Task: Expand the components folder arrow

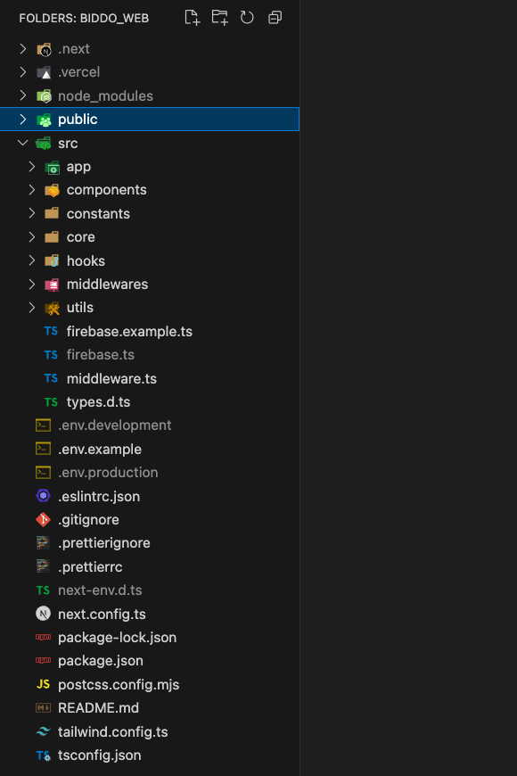Action: click(x=32, y=190)
